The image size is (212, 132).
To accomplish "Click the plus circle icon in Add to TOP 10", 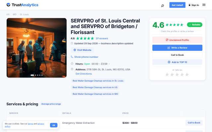I will tap(169, 62).
